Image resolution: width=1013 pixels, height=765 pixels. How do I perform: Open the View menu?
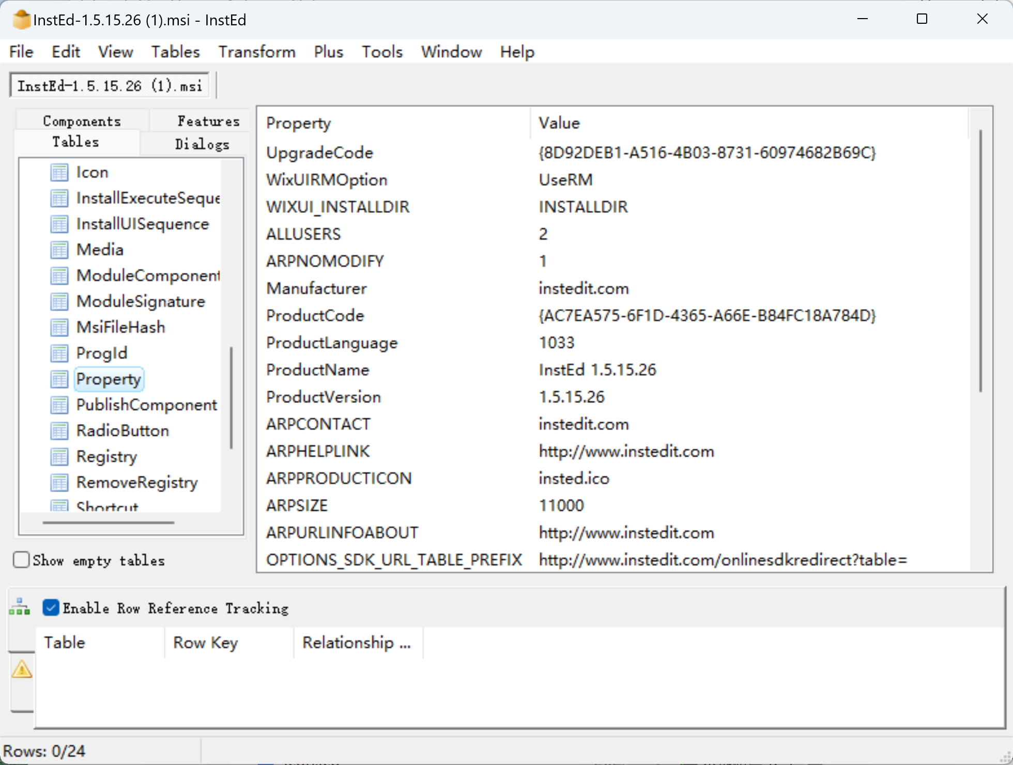click(x=115, y=52)
